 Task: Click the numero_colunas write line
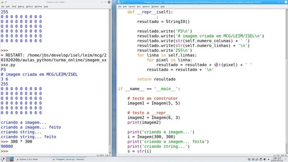tap(193, 41)
